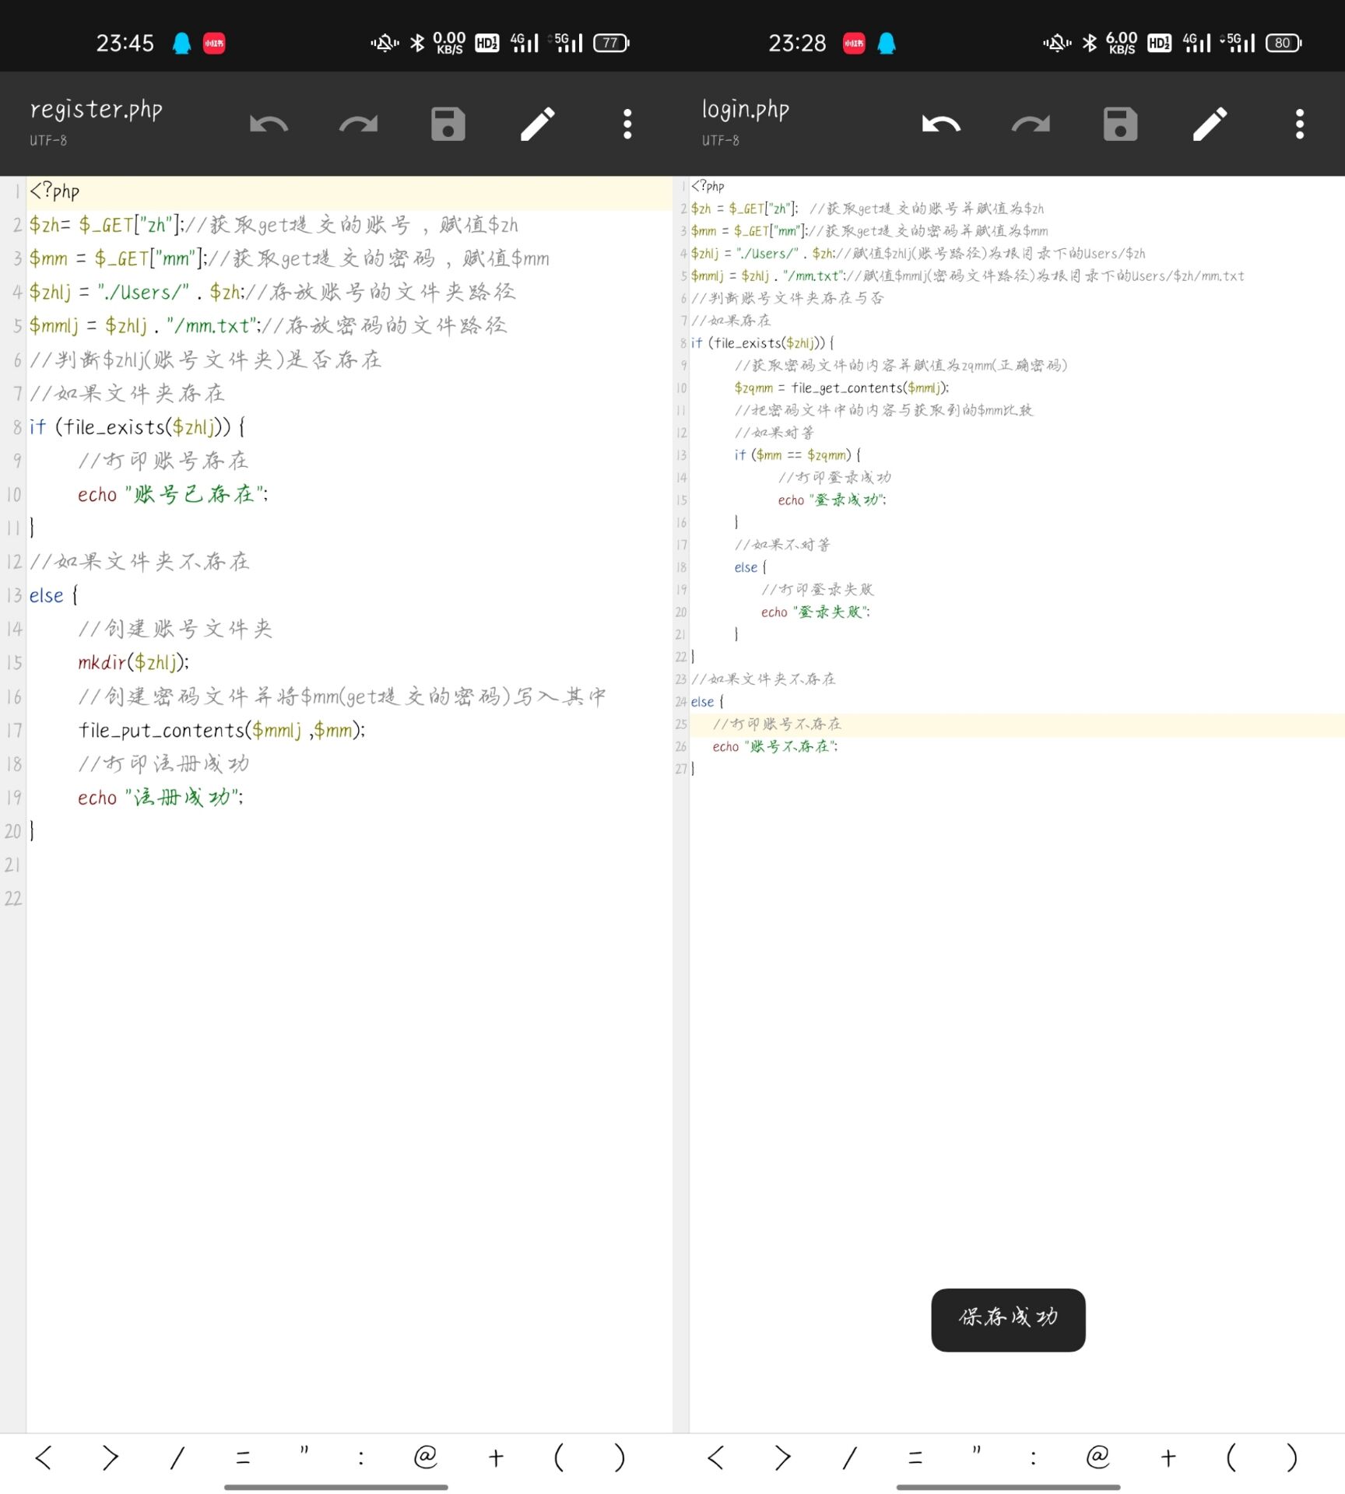Tap the 保存成功 toast message
Viewport: 1345px width, 1494px height.
click(1008, 1320)
